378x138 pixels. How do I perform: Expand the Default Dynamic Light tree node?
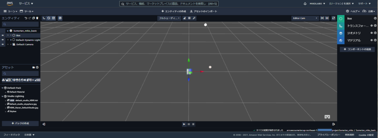click(11, 40)
